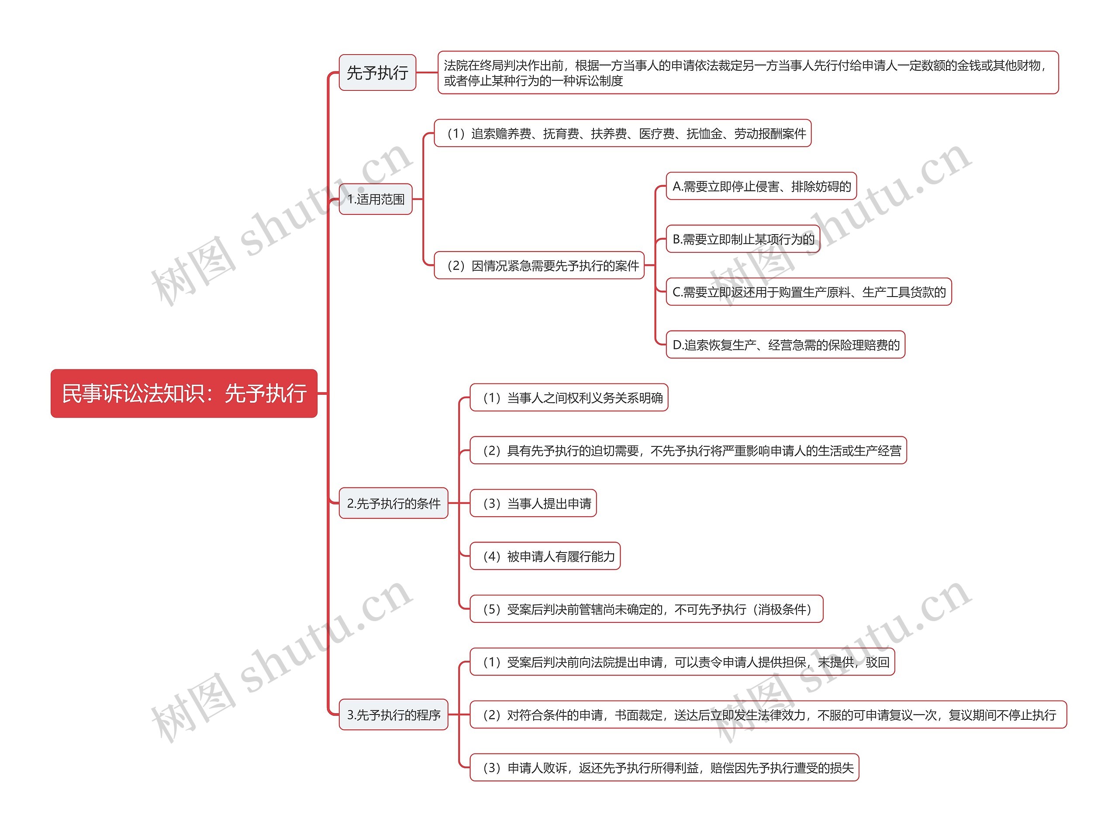Select the 追索赡养费 case type node

(624, 135)
